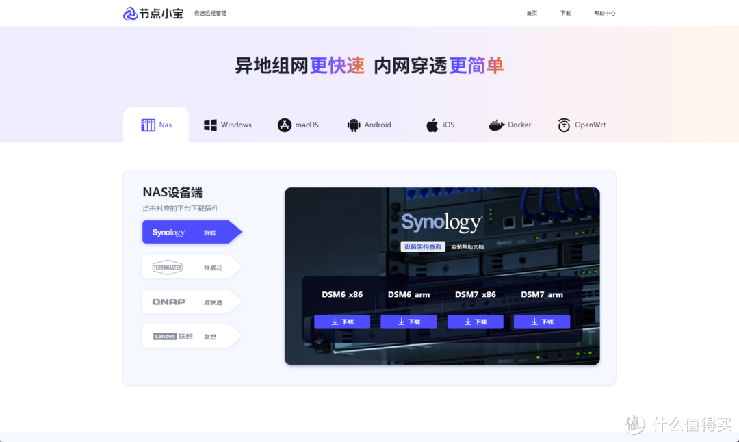
Task: Download the DSM6_arm plugin
Action: [409, 321]
